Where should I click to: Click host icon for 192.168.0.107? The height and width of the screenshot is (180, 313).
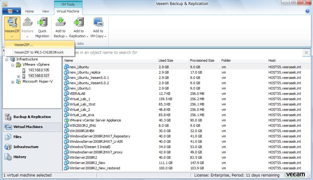point(24,76)
